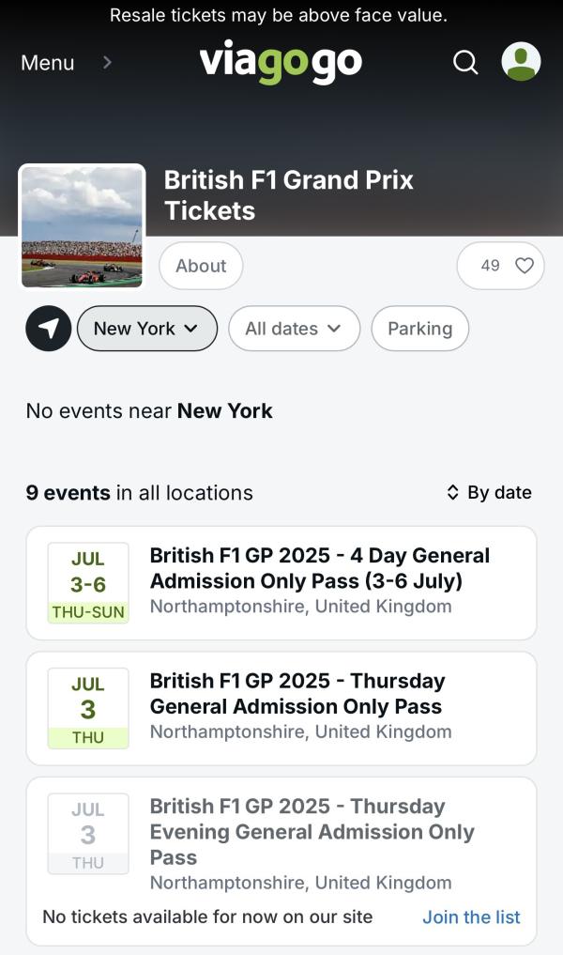This screenshot has width=563, height=955.
Task: Change sort order By date
Action: coord(489,492)
